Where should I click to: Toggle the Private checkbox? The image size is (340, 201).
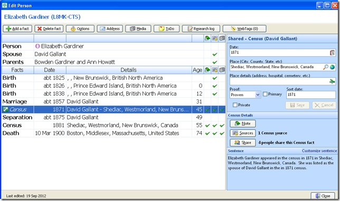(x=235, y=105)
